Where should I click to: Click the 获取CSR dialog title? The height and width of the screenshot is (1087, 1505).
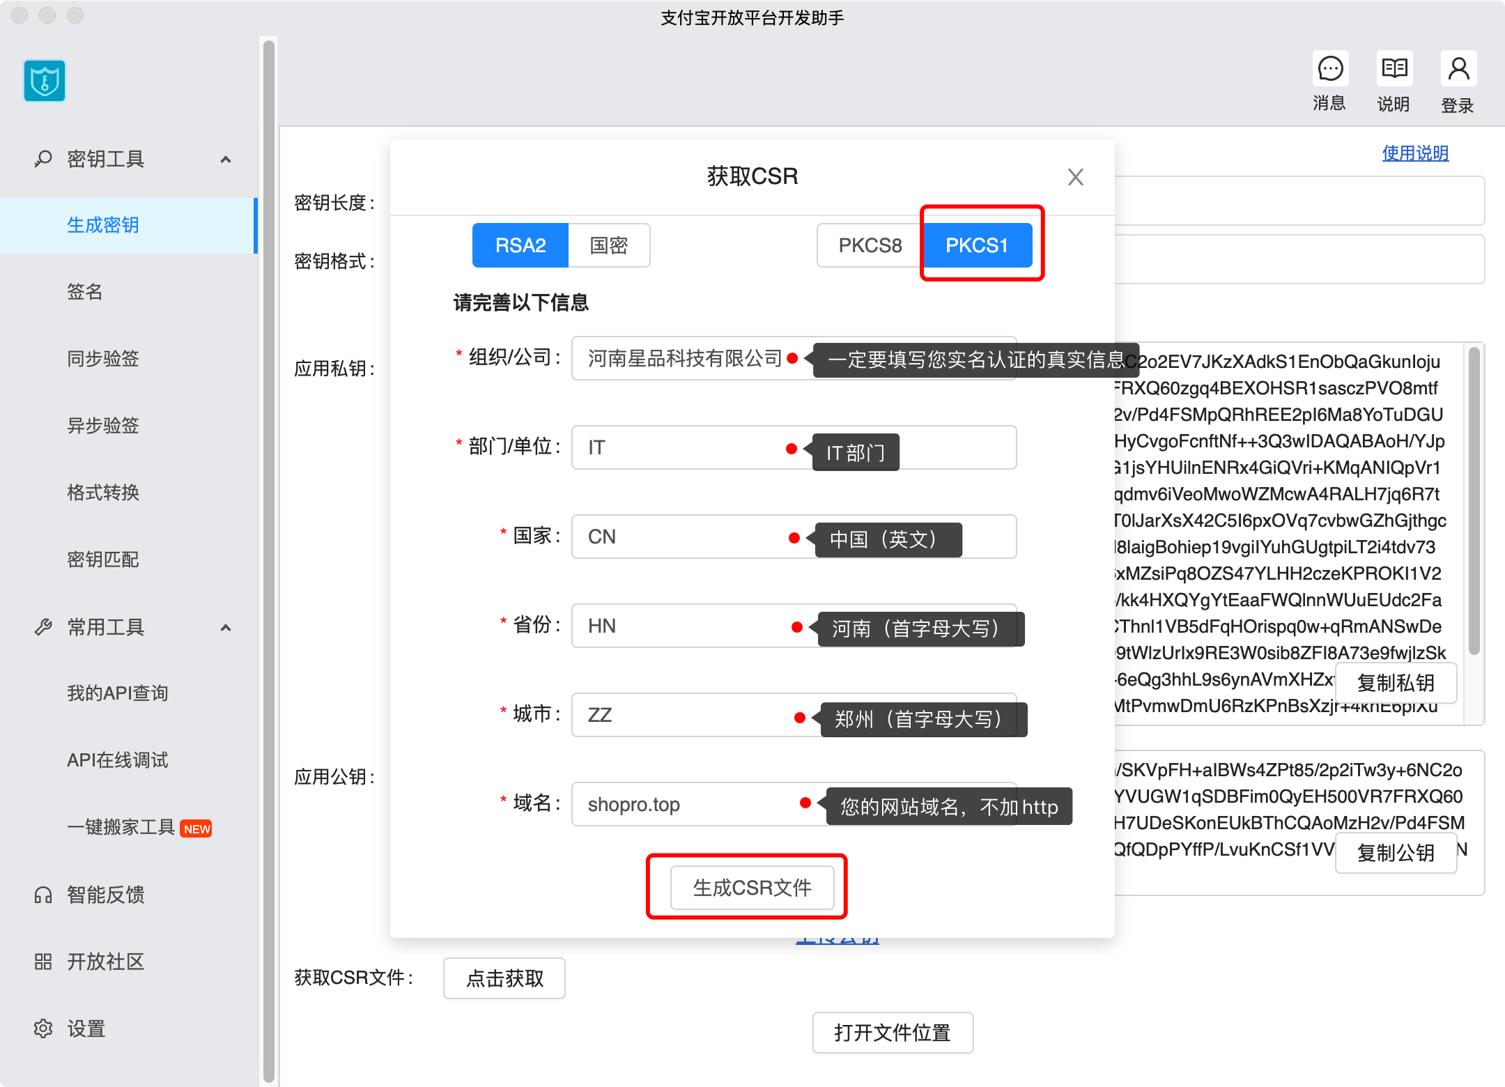click(x=752, y=176)
